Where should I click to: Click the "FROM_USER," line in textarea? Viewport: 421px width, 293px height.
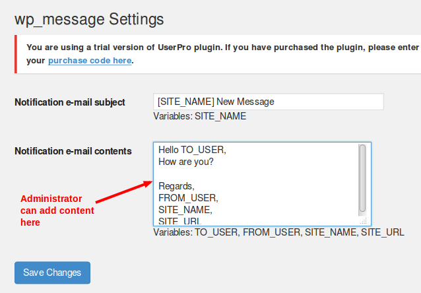188,197
